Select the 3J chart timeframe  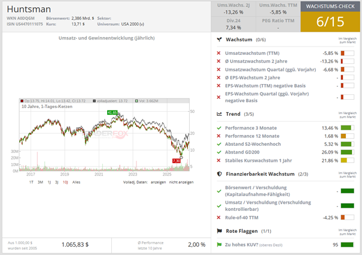(57, 182)
